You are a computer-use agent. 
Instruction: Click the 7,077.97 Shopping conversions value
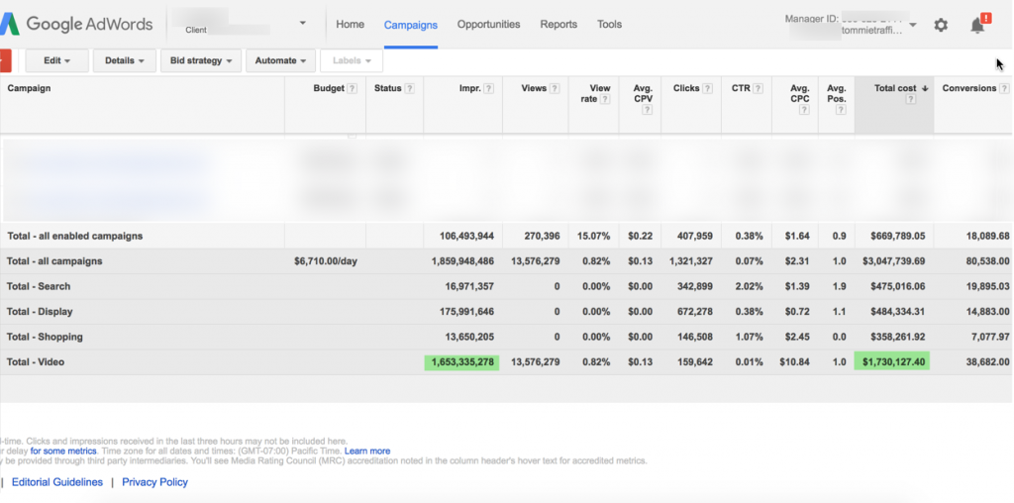(x=990, y=337)
